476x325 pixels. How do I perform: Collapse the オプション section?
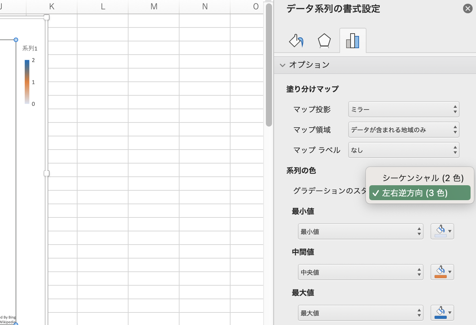[x=283, y=65]
